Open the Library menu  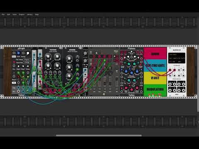click(29, 14)
